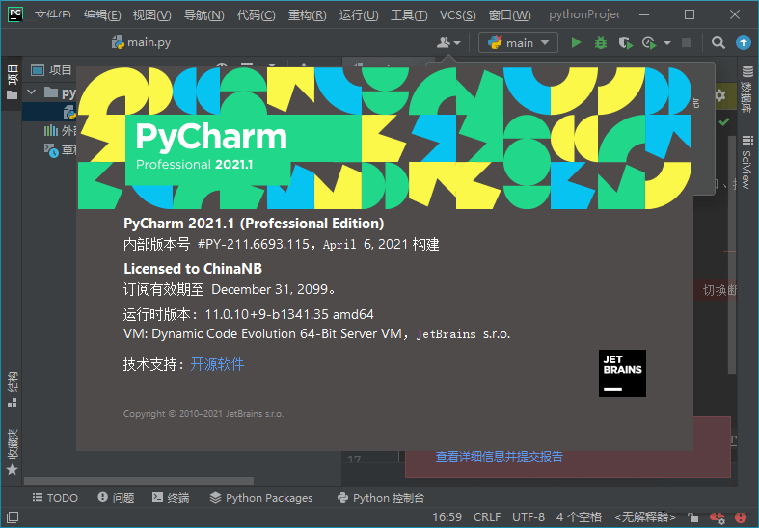Screen dimensions: 759x528
Task: Click the JetBrains logo in About dialog
Action: tap(622, 373)
